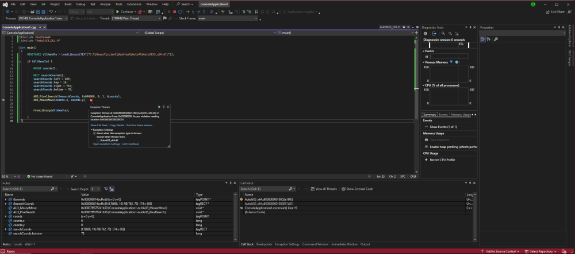
Task: Click the red exception error marker on line 19
Action: click(x=91, y=100)
